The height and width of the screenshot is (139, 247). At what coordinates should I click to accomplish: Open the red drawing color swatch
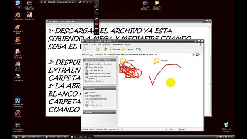(96, 24)
